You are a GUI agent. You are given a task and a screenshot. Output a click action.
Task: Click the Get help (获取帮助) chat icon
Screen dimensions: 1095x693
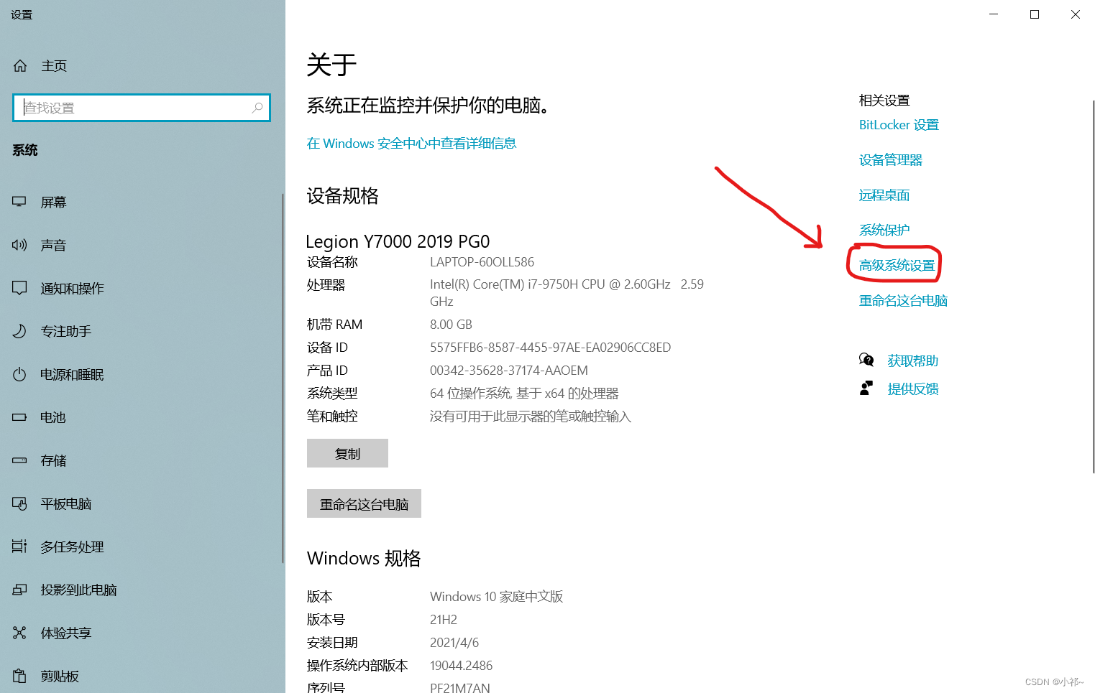click(866, 360)
